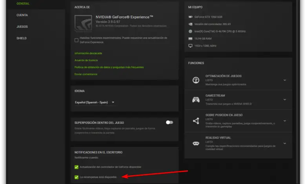Click the SOBRE POSICION EN JUEGO title
Image resolution: width=306 pixels, height=184 pixels.
tap(224, 115)
